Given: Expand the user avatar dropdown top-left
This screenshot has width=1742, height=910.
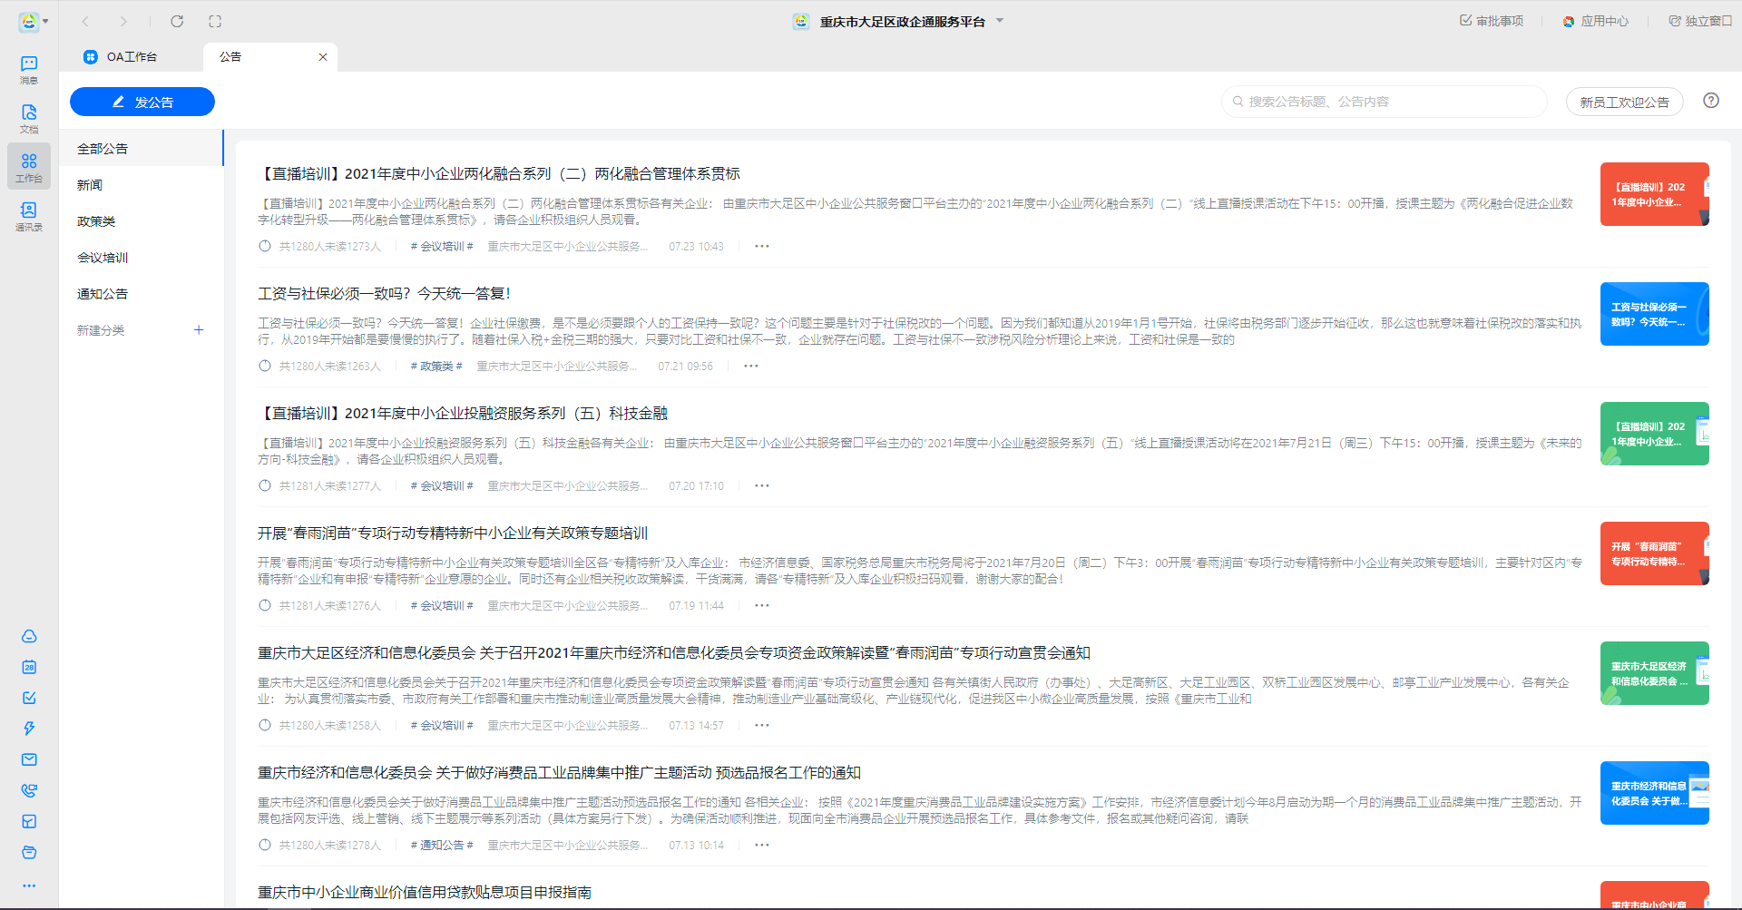Looking at the screenshot, I should [x=45, y=21].
